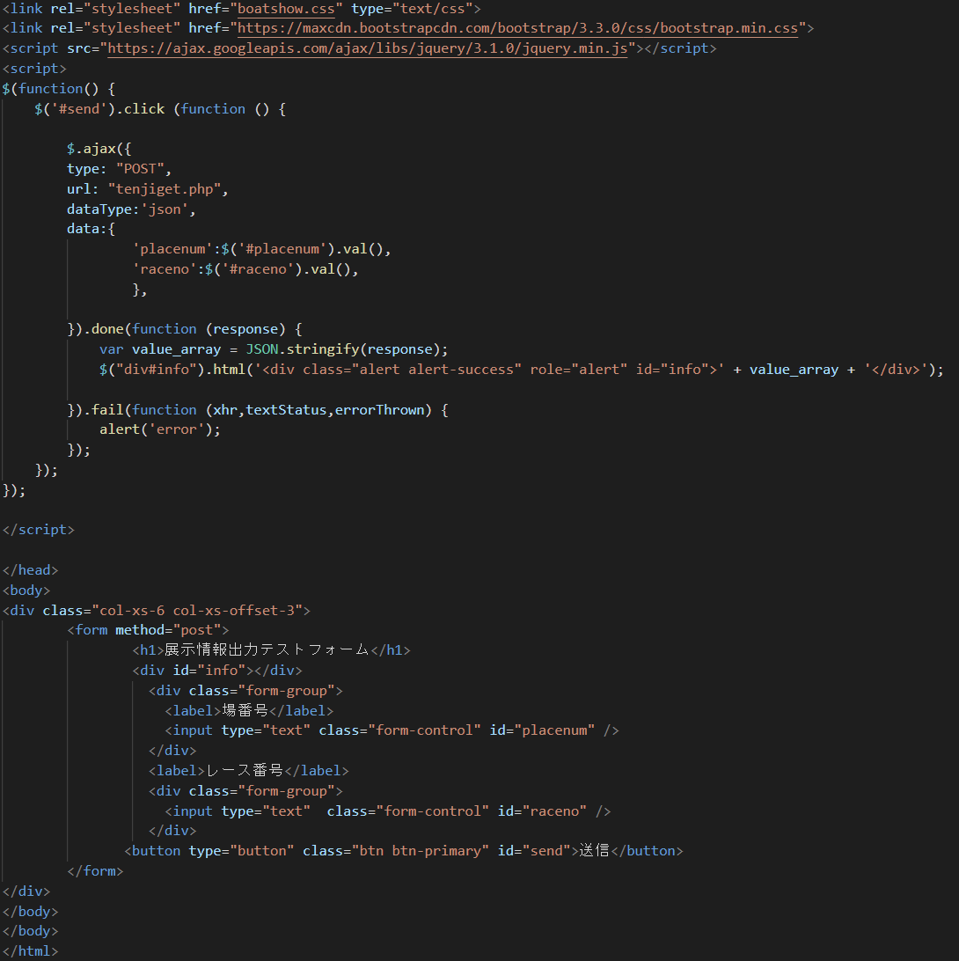959x961 pixels.
Task: Click the "POST" string value
Action: tap(140, 169)
